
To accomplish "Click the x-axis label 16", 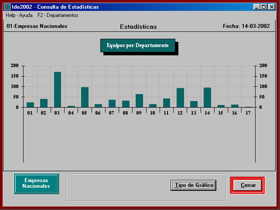I will [x=235, y=113].
